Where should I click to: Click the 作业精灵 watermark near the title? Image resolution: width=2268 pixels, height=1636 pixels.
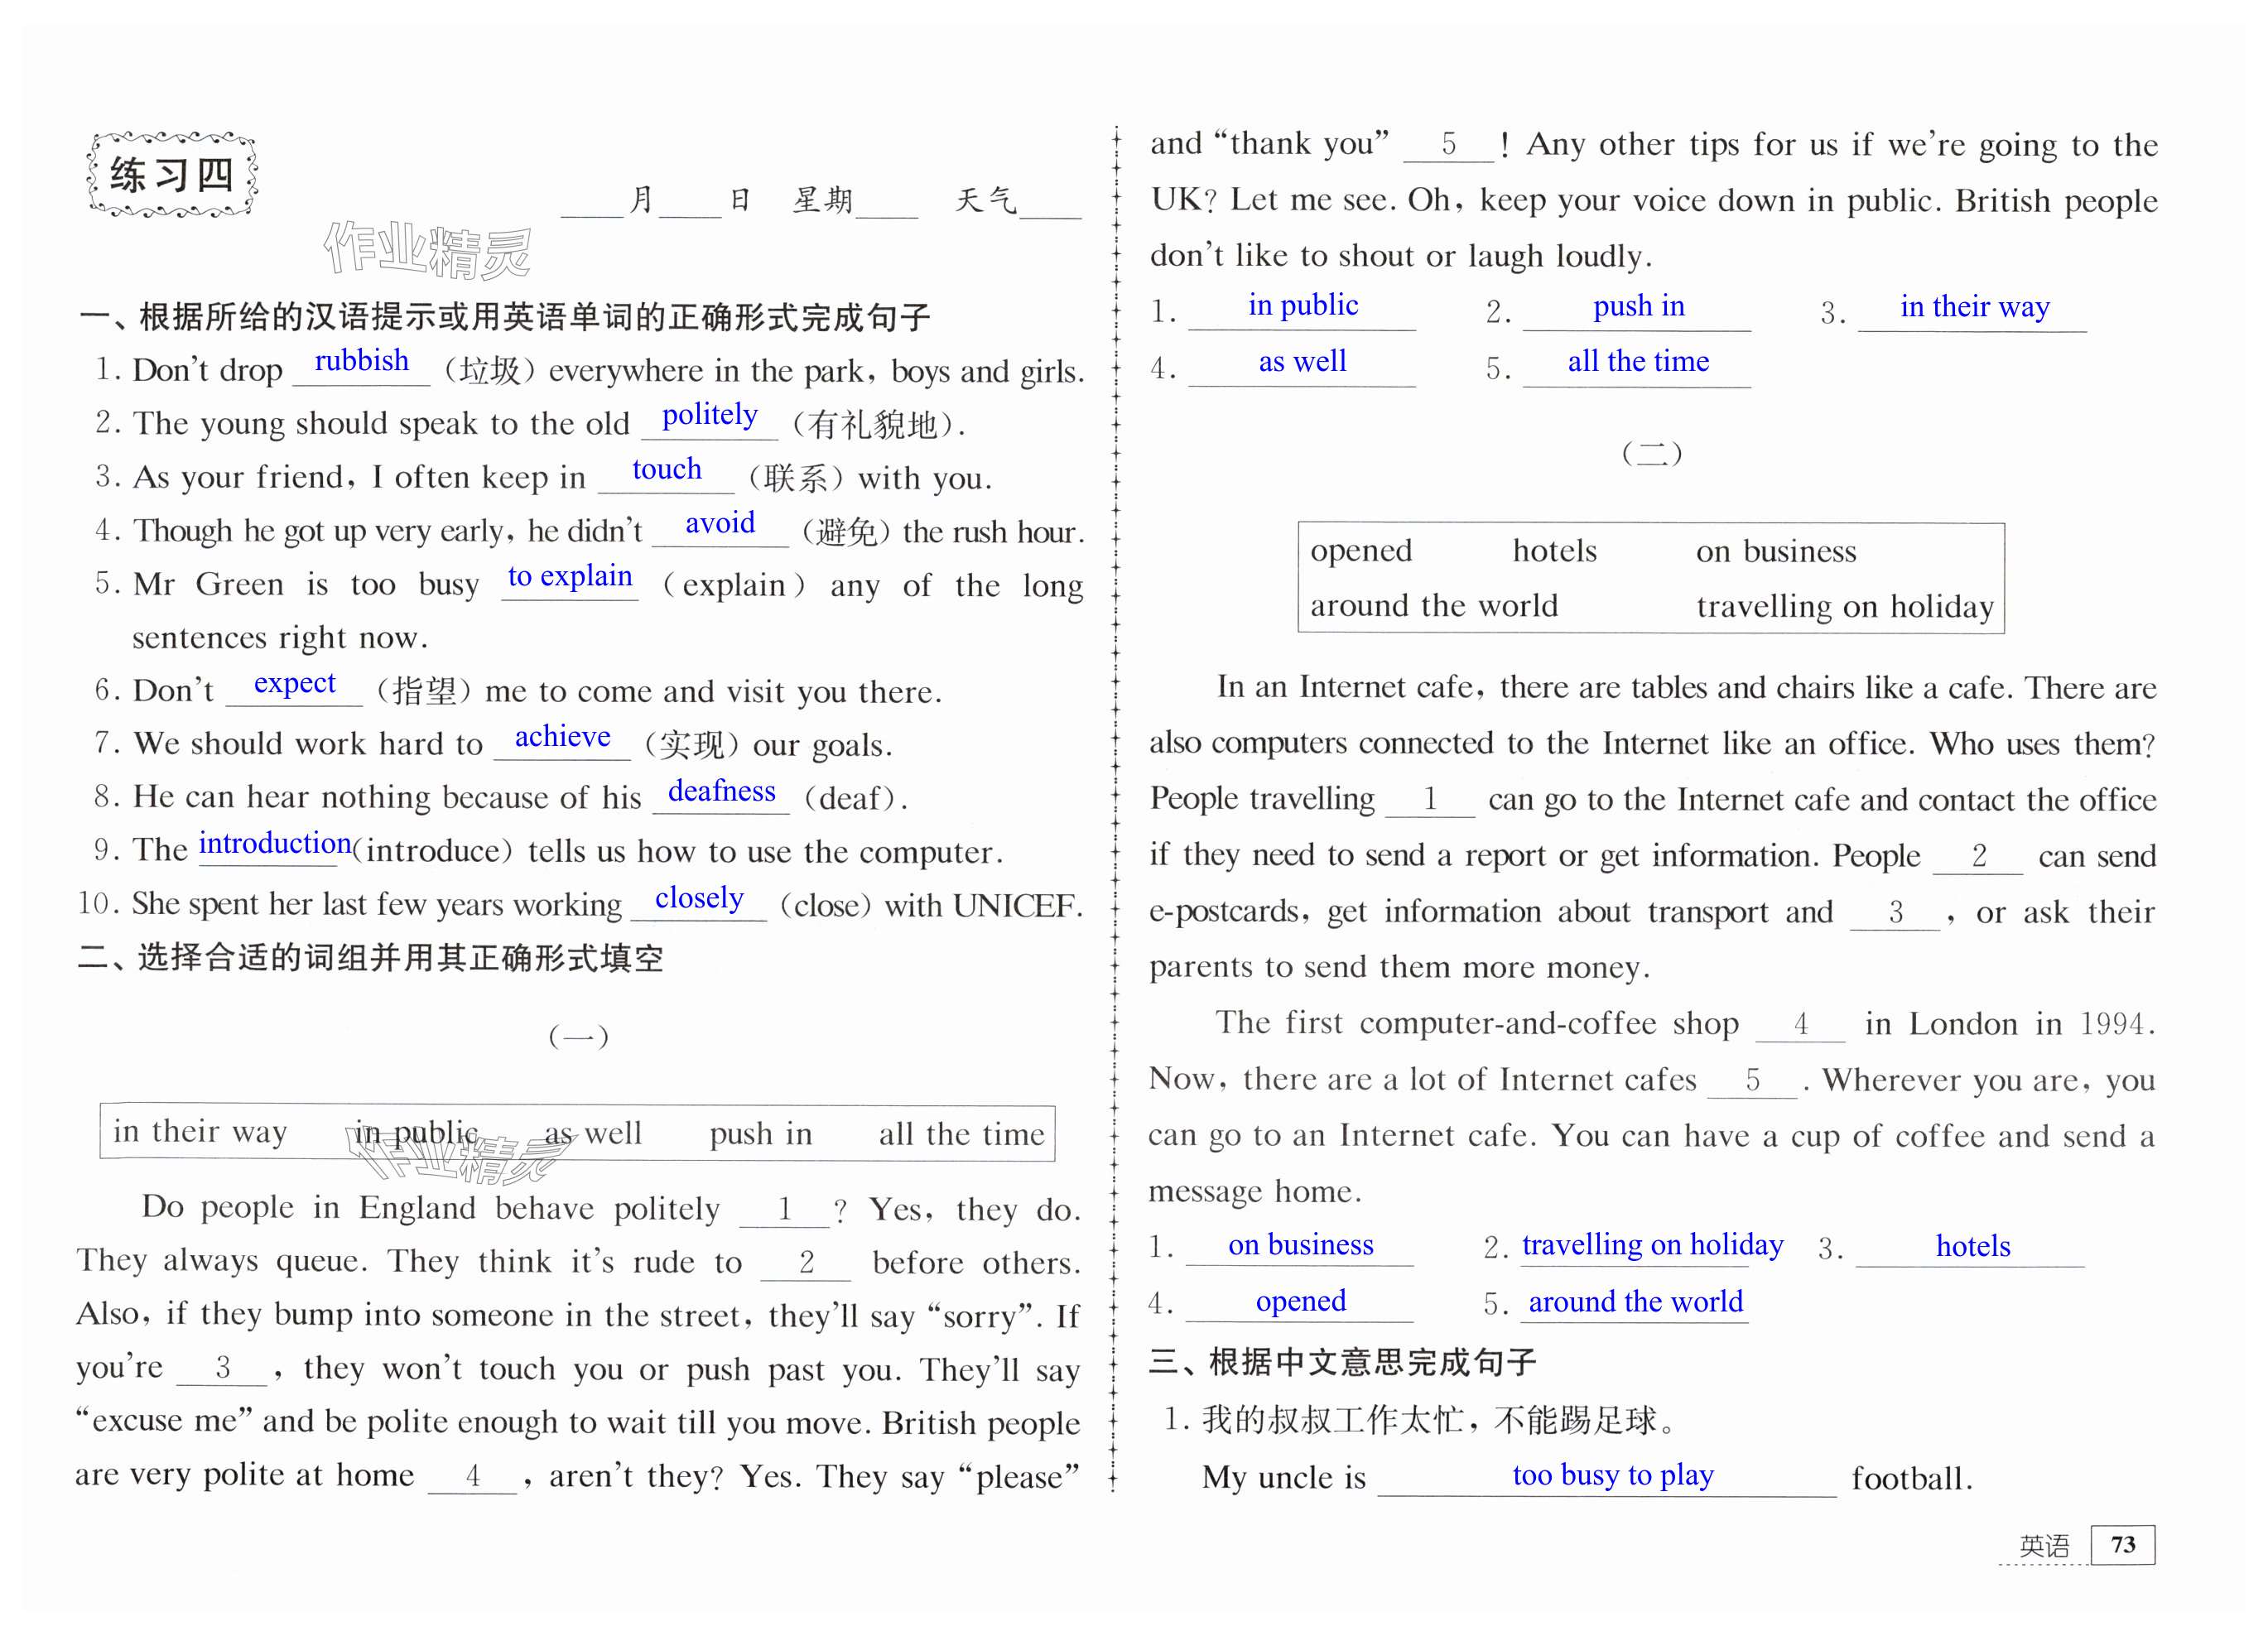click(427, 250)
